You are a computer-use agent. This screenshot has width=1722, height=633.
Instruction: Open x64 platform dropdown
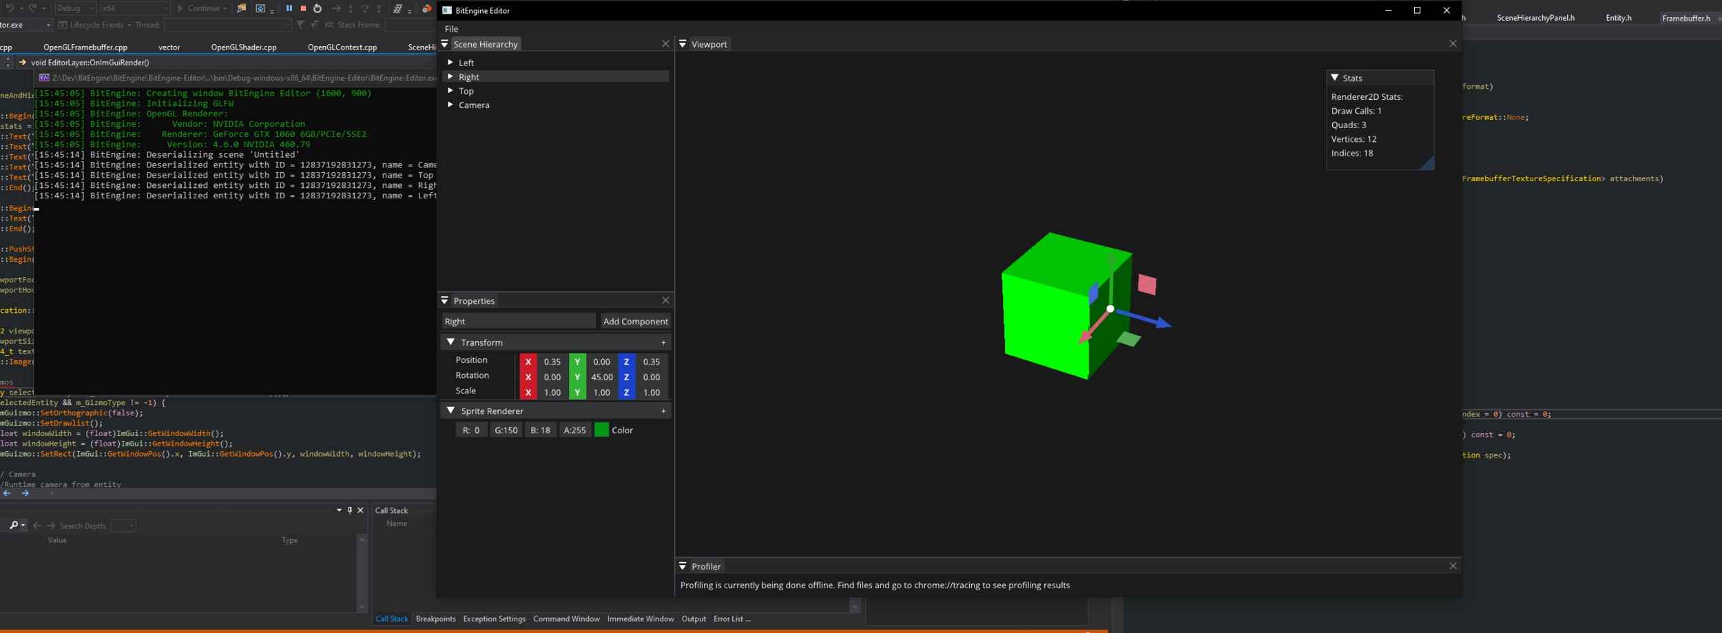[x=135, y=8]
